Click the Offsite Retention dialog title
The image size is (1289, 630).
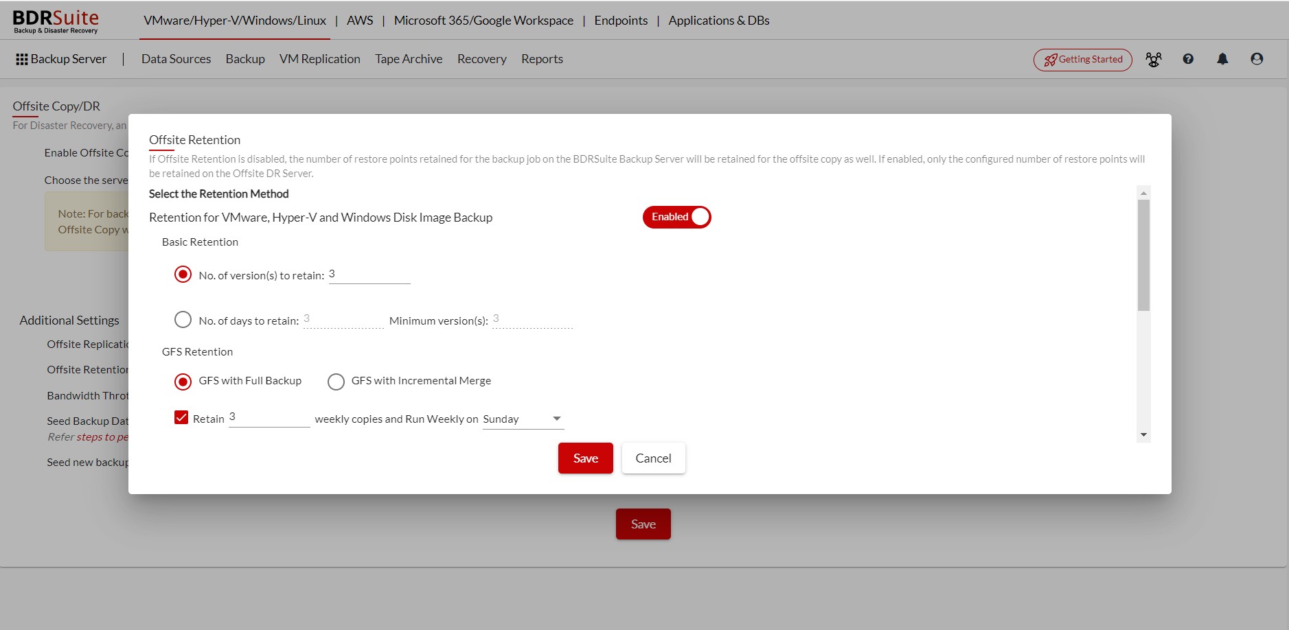195,140
